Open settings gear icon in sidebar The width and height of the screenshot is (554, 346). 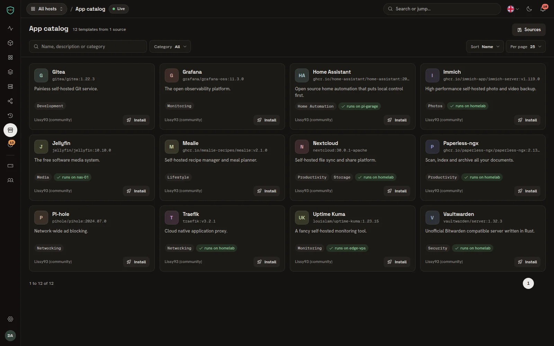(10, 319)
